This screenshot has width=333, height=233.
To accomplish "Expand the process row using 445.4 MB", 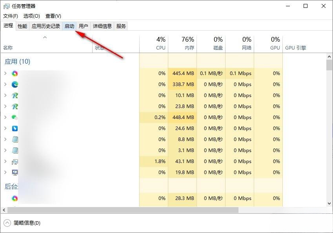I will (x=5, y=73).
